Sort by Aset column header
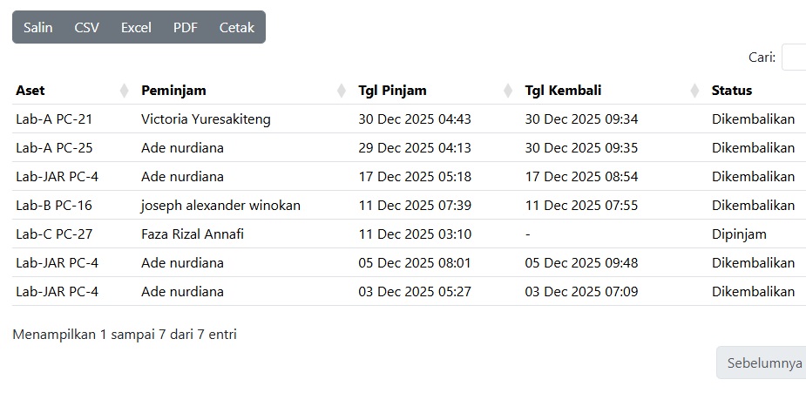Image resolution: width=806 pixels, height=393 pixels. tap(30, 91)
